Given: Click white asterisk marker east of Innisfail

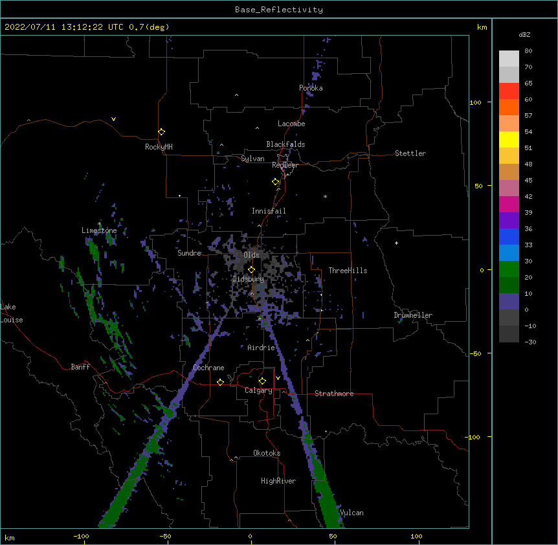Looking at the screenshot, I should [325, 196].
